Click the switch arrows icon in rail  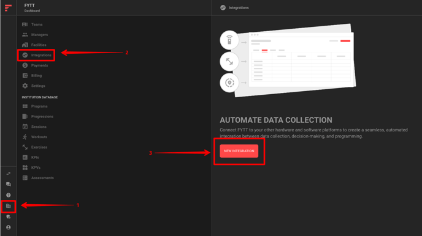9,174
